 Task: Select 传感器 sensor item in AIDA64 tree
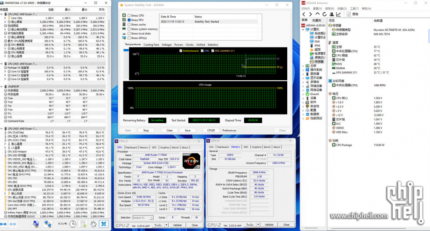317,62
